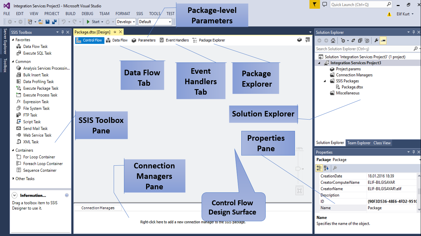Click the Redo arrow in toolbar
The image size is (421, 236).
point(75,22)
